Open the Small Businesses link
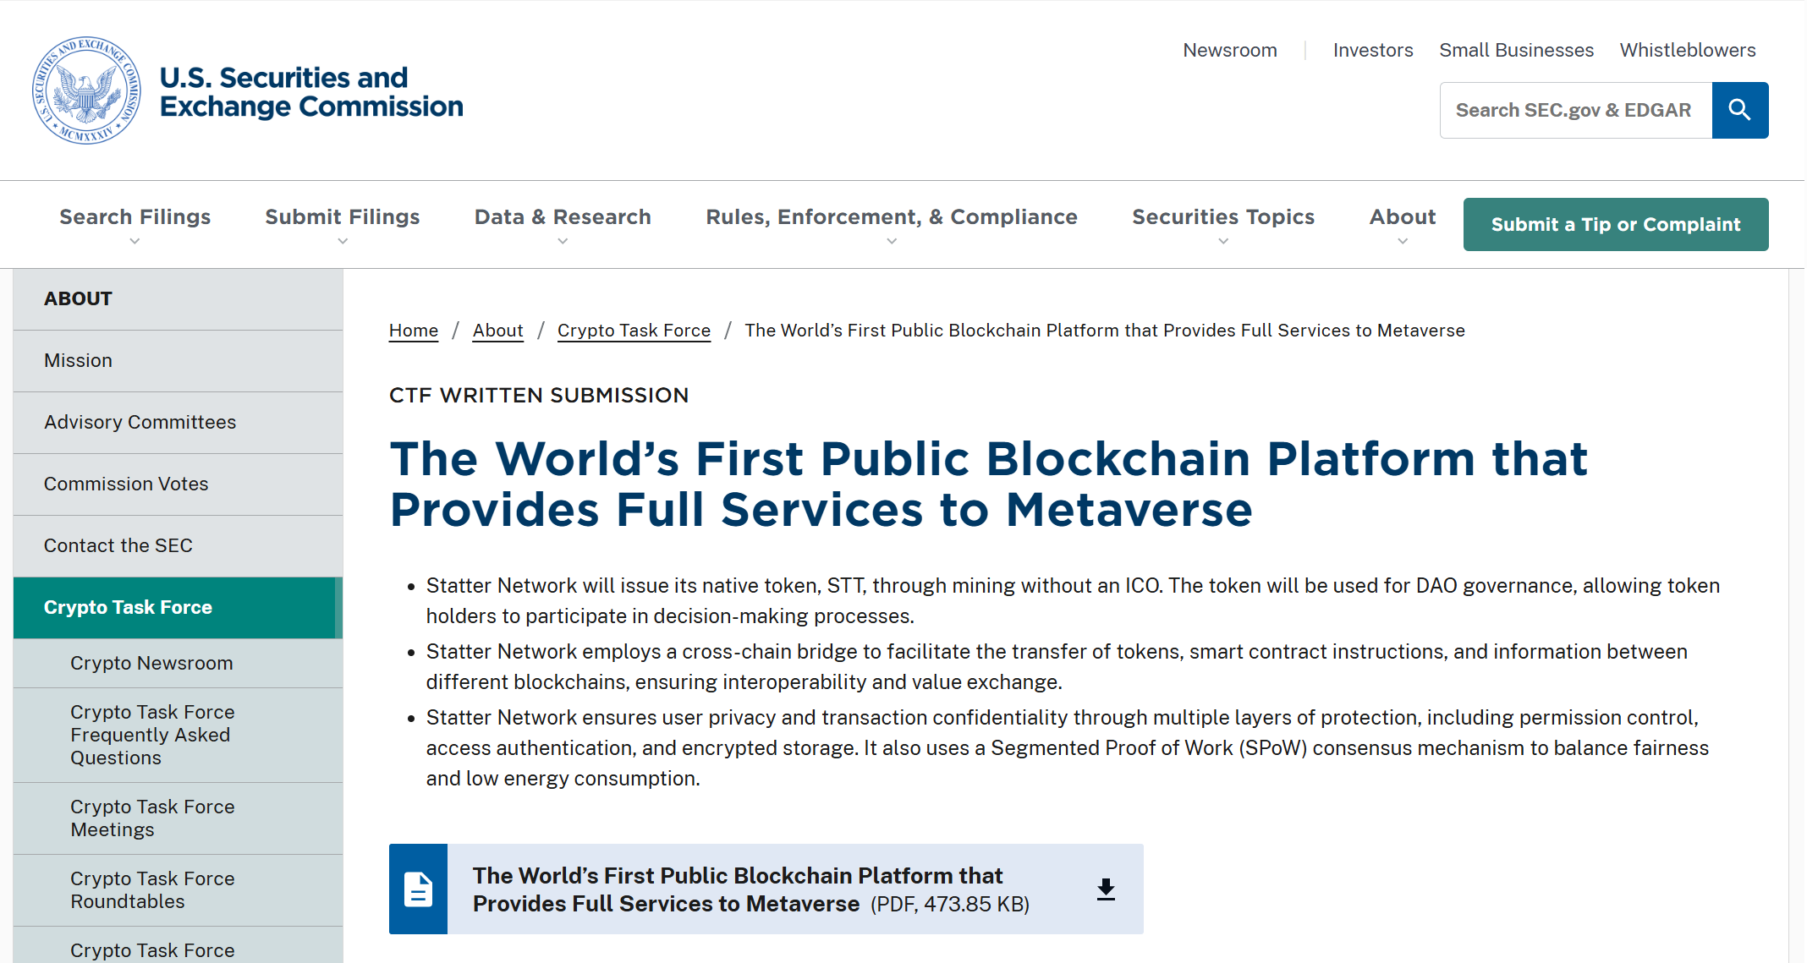Screen dimensions: 1807x963 [1516, 50]
